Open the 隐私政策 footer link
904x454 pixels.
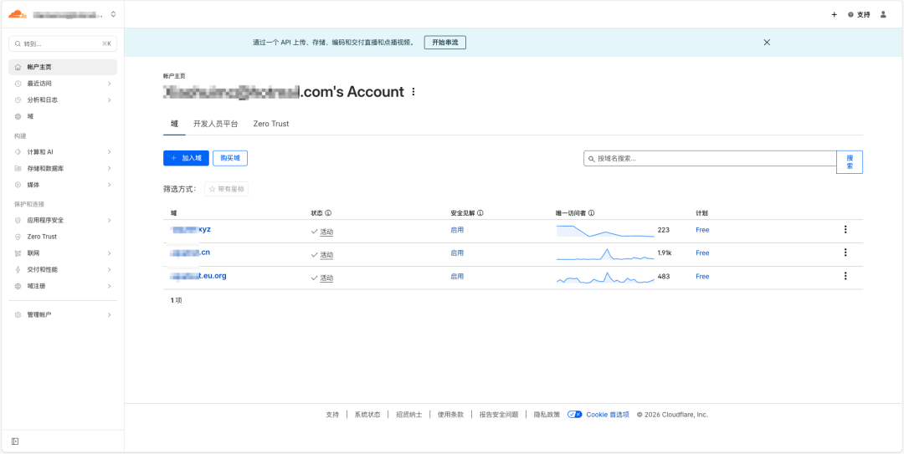click(x=547, y=415)
